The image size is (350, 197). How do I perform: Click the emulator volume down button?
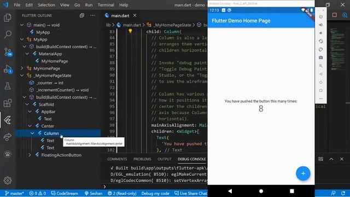[321, 33]
